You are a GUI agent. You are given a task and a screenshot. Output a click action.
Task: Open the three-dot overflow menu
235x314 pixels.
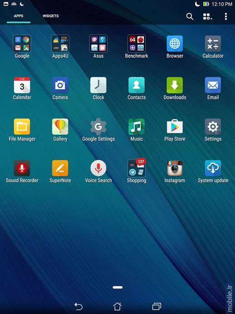click(226, 16)
